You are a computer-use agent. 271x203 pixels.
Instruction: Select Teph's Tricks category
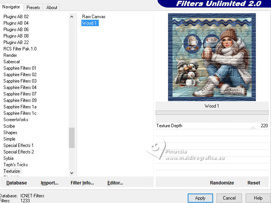(16, 165)
